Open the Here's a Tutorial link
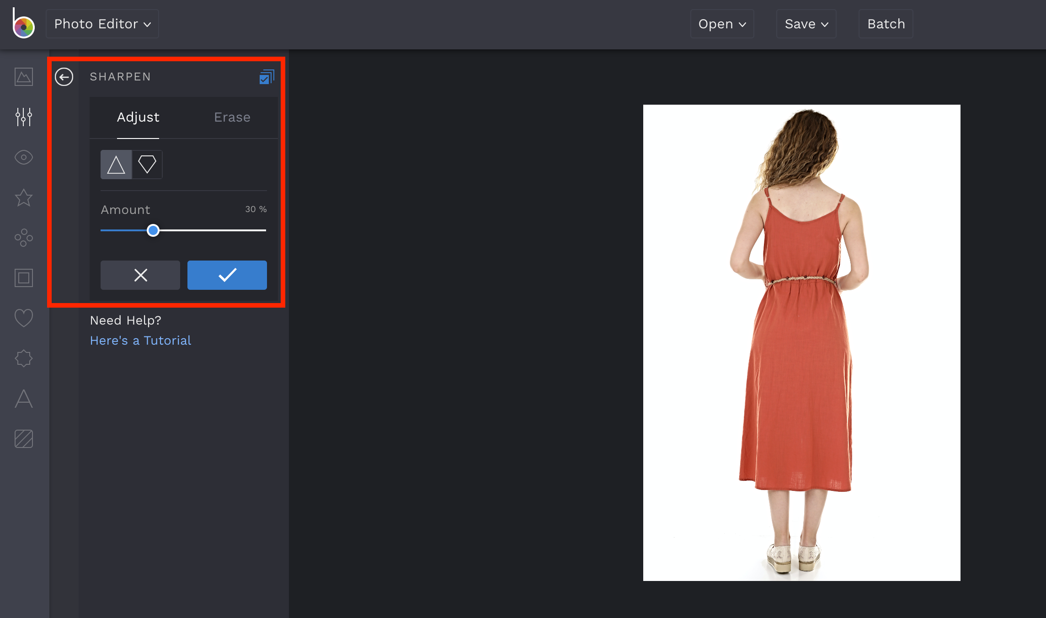 (140, 340)
